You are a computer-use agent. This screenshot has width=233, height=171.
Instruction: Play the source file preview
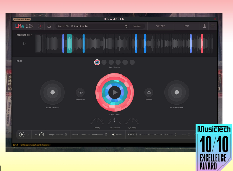(24, 44)
